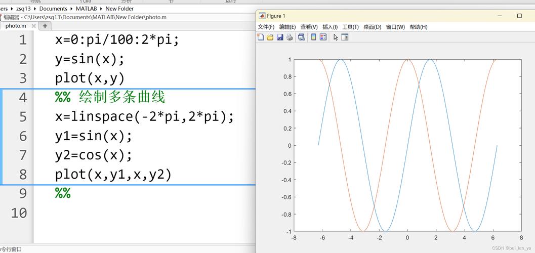
Task: Open the 文件(F) menu in Figure 1
Action: pos(266,27)
